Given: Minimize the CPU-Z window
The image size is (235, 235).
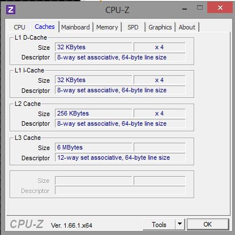Looking at the screenshot, I should (185, 8).
